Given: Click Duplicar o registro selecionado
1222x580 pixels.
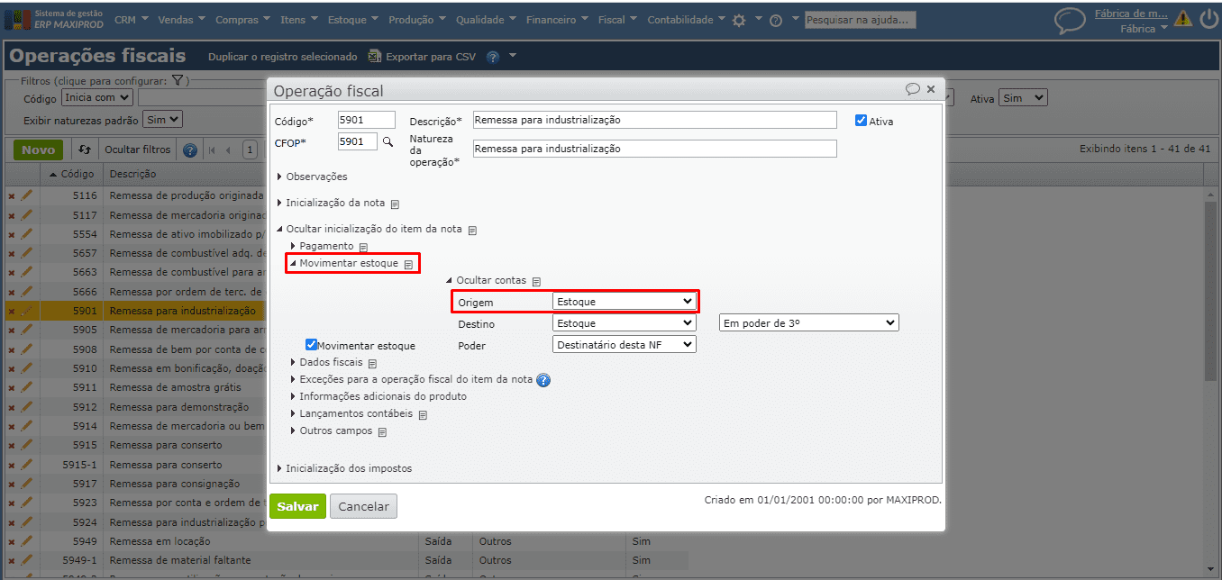Looking at the screenshot, I should click(x=283, y=57).
